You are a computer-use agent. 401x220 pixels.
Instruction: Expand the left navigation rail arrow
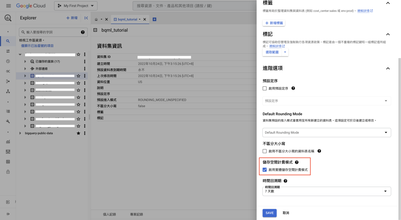coord(8,214)
